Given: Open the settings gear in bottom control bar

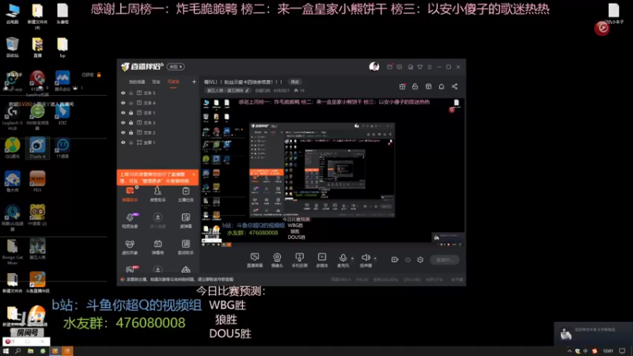Looking at the screenshot, I should pyautogui.click(x=420, y=259).
